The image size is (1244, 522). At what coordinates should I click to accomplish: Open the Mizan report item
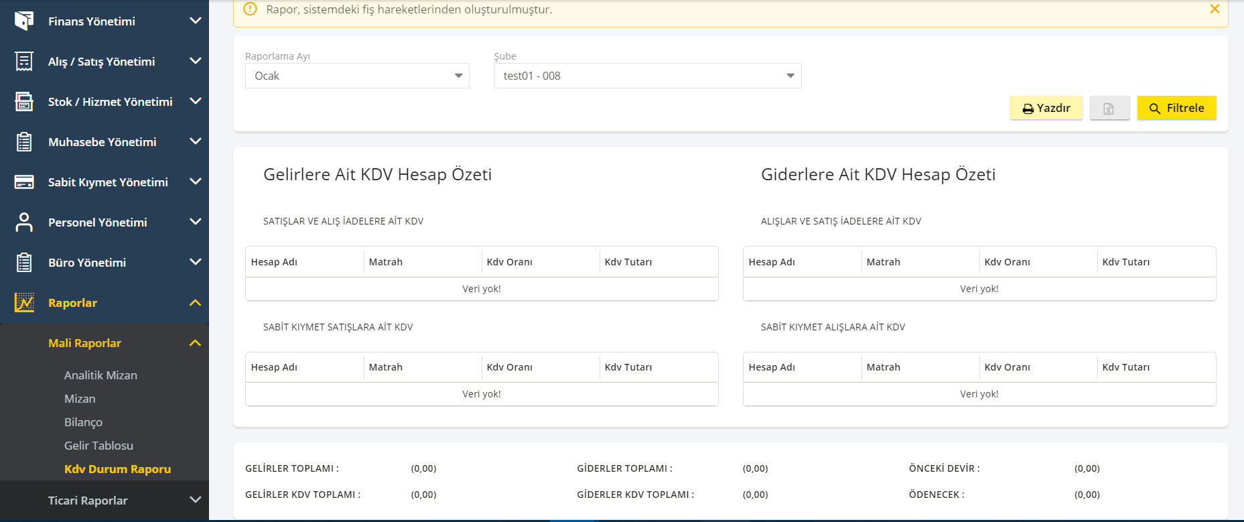(x=80, y=399)
